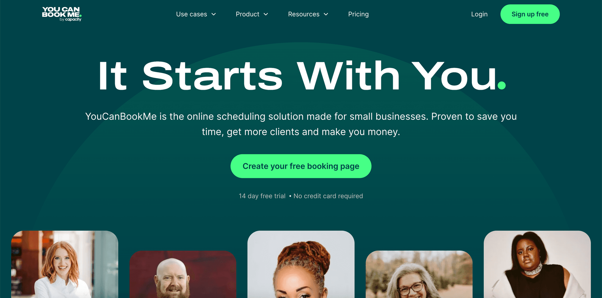Screen dimensions: 602x298
Task: Select the bald bearded man photo
Action: [183, 274]
